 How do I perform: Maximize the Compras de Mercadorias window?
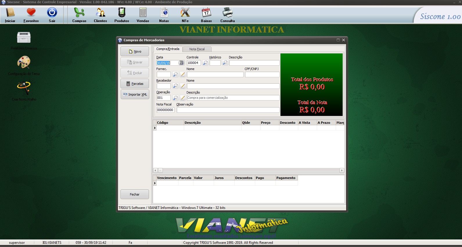pyautogui.click(x=338, y=40)
